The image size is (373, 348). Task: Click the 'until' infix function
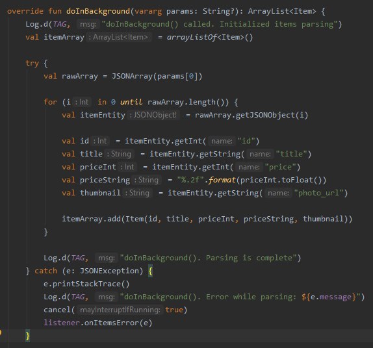131,102
